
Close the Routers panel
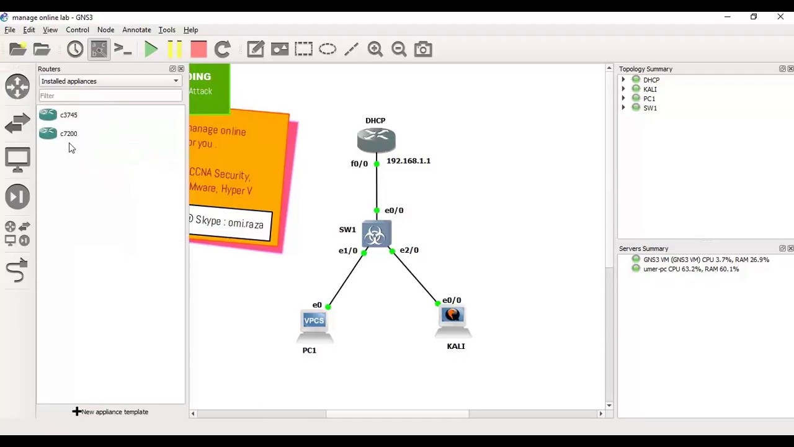[x=181, y=69]
